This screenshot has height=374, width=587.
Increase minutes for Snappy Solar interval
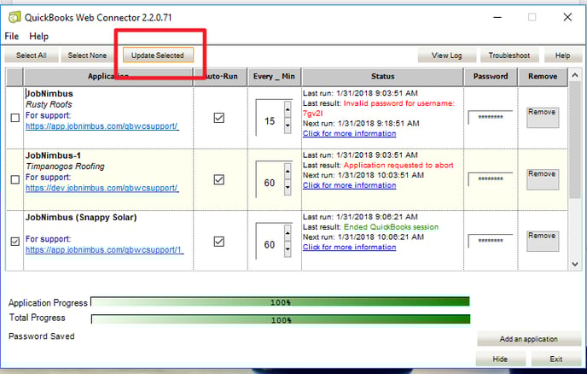pyautogui.click(x=288, y=233)
